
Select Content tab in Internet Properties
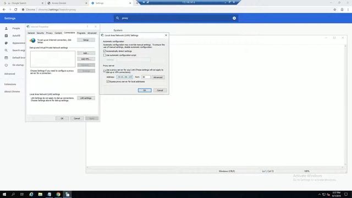58,33
